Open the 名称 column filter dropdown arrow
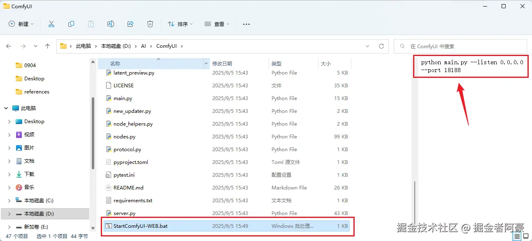The image size is (532, 241). pos(207,63)
